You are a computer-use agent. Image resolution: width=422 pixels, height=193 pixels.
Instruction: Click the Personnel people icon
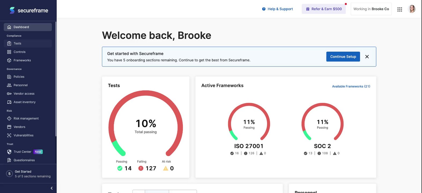click(9, 85)
